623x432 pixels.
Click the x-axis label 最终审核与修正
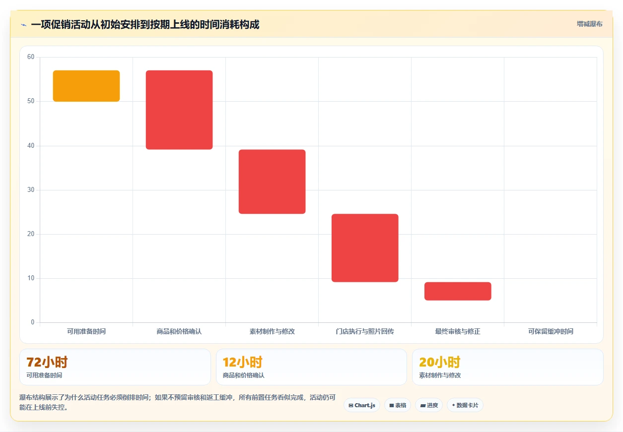point(458,331)
